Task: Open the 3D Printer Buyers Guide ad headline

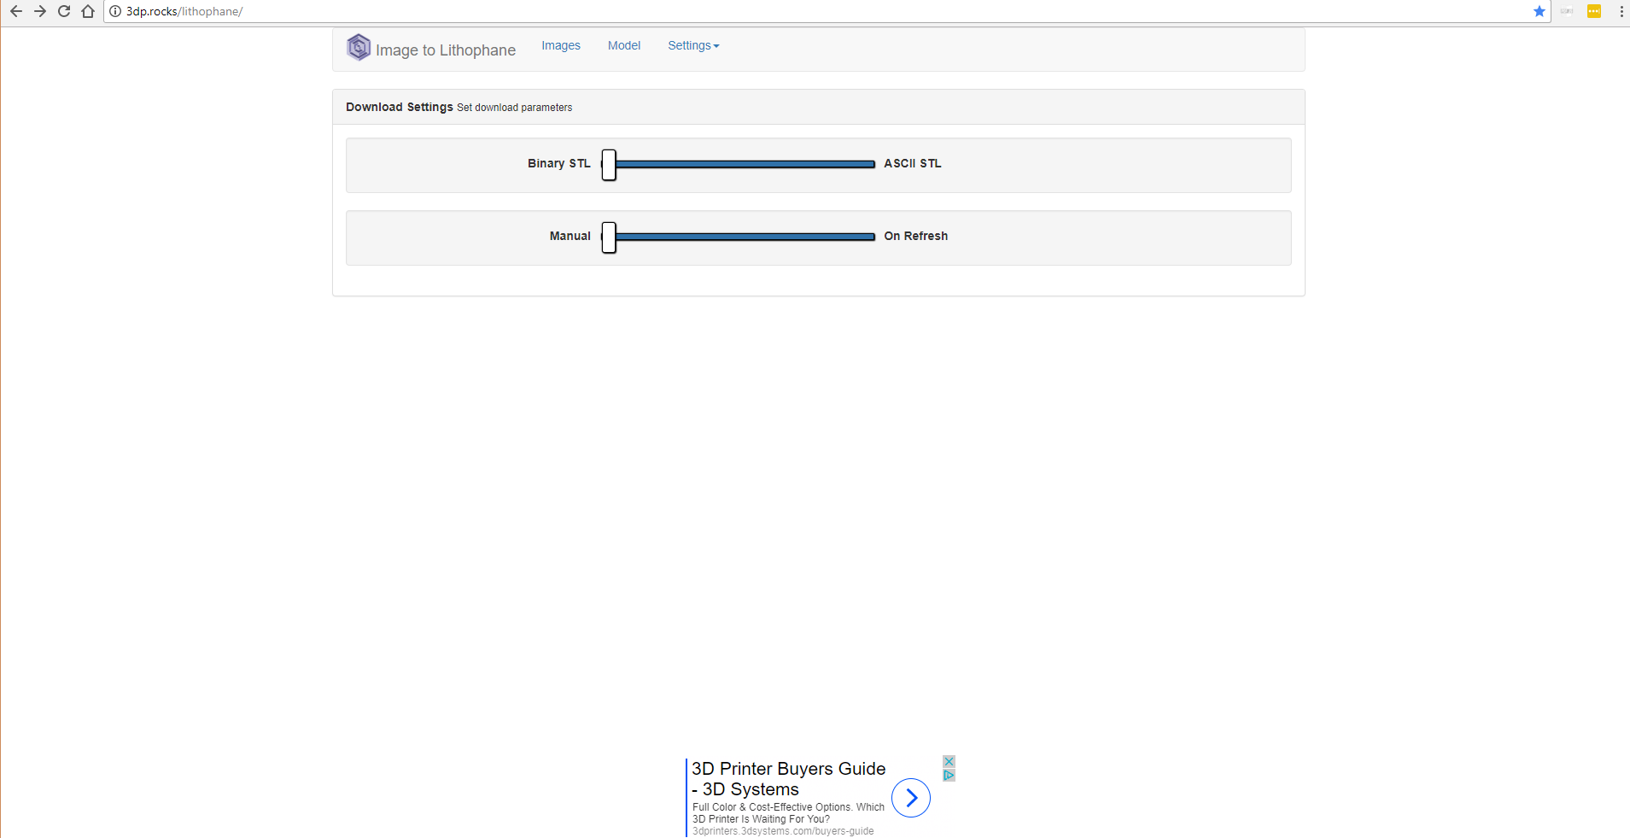Action: click(789, 779)
